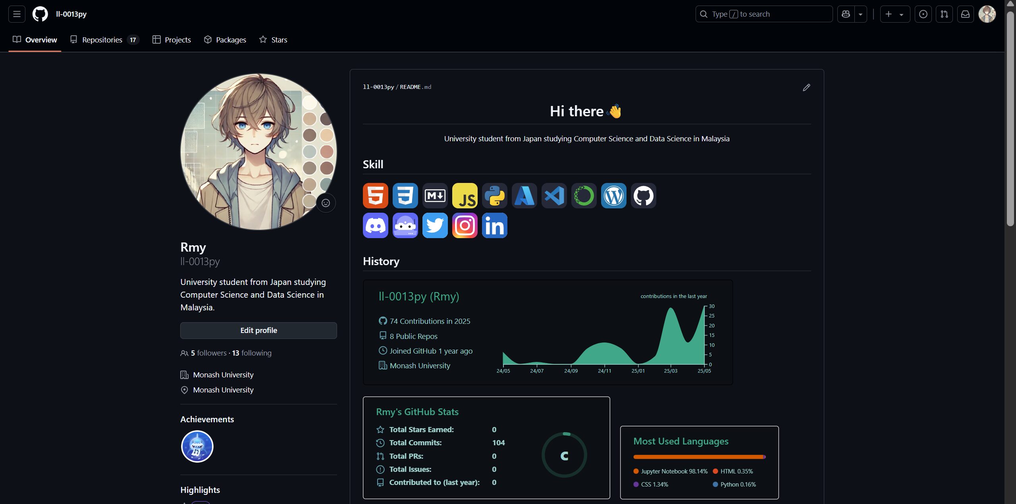Click the HTML5 skill icon
The height and width of the screenshot is (504, 1016).
[x=375, y=196]
